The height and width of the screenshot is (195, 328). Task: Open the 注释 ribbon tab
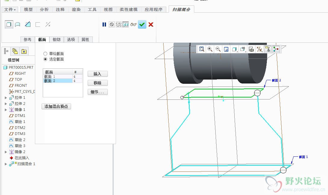60,10
